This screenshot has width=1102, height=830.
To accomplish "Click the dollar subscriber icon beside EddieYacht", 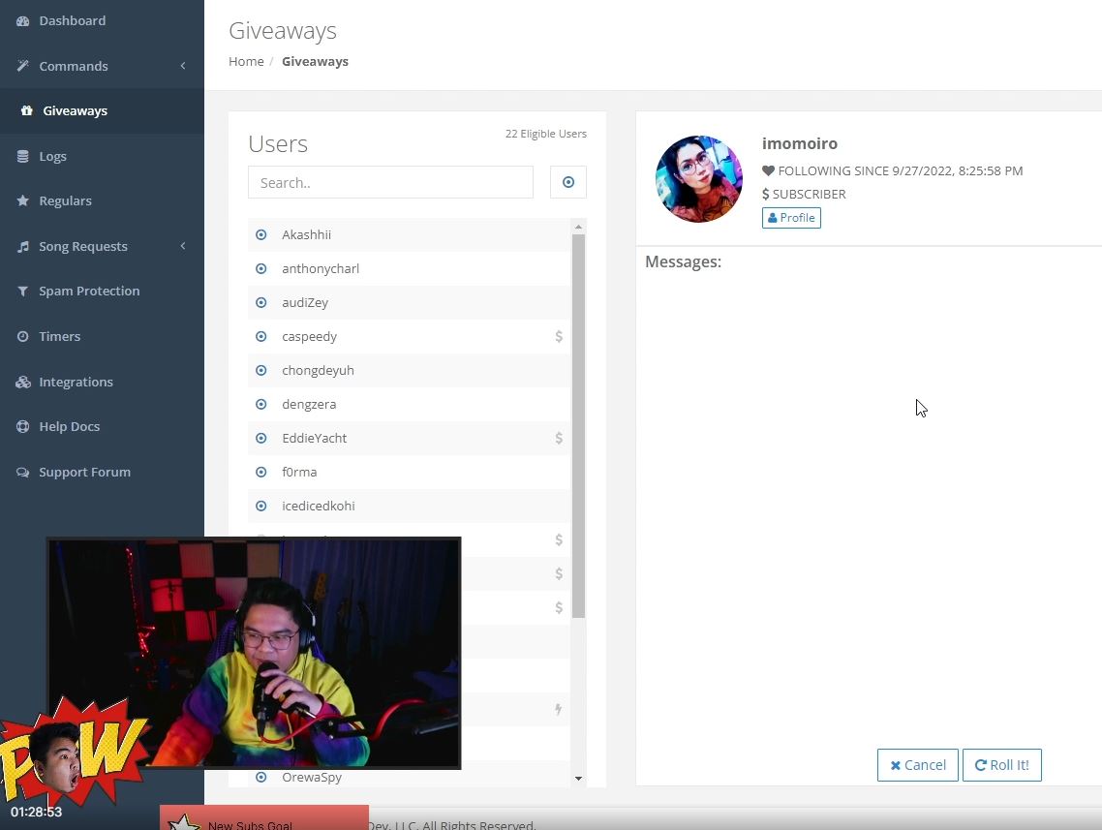I will [559, 438].
